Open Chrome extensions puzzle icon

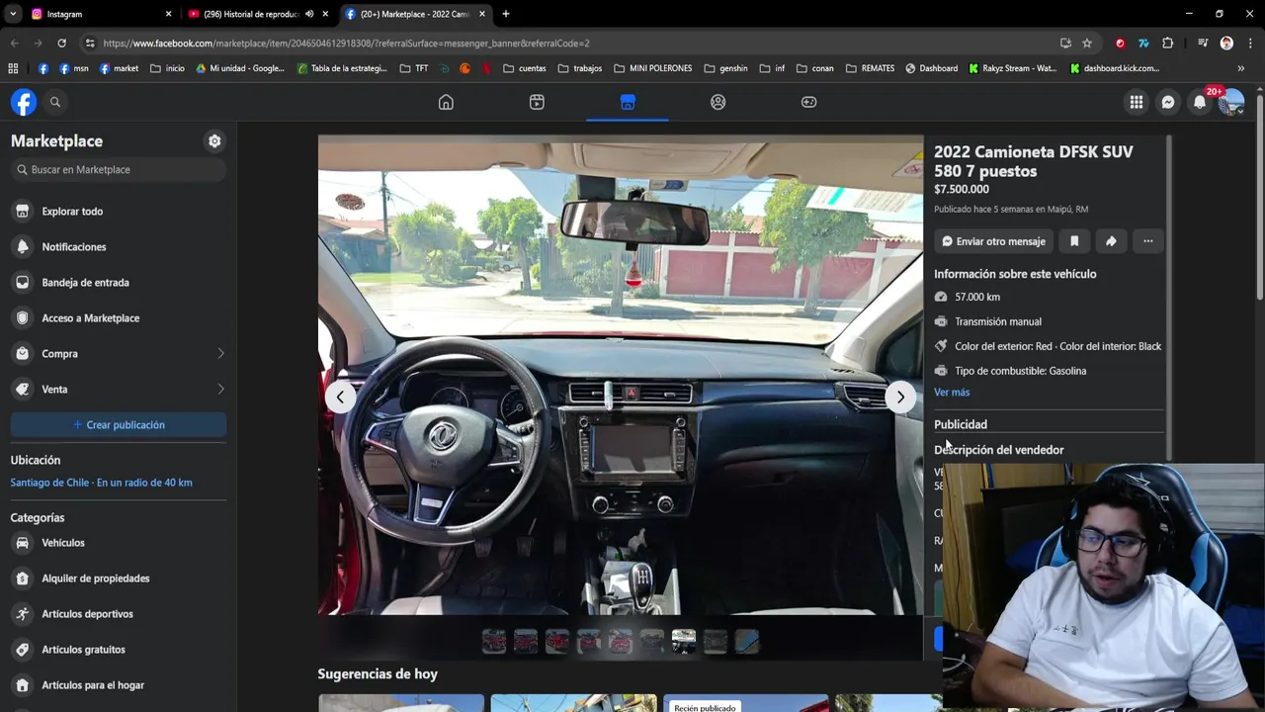[1168, 43]
